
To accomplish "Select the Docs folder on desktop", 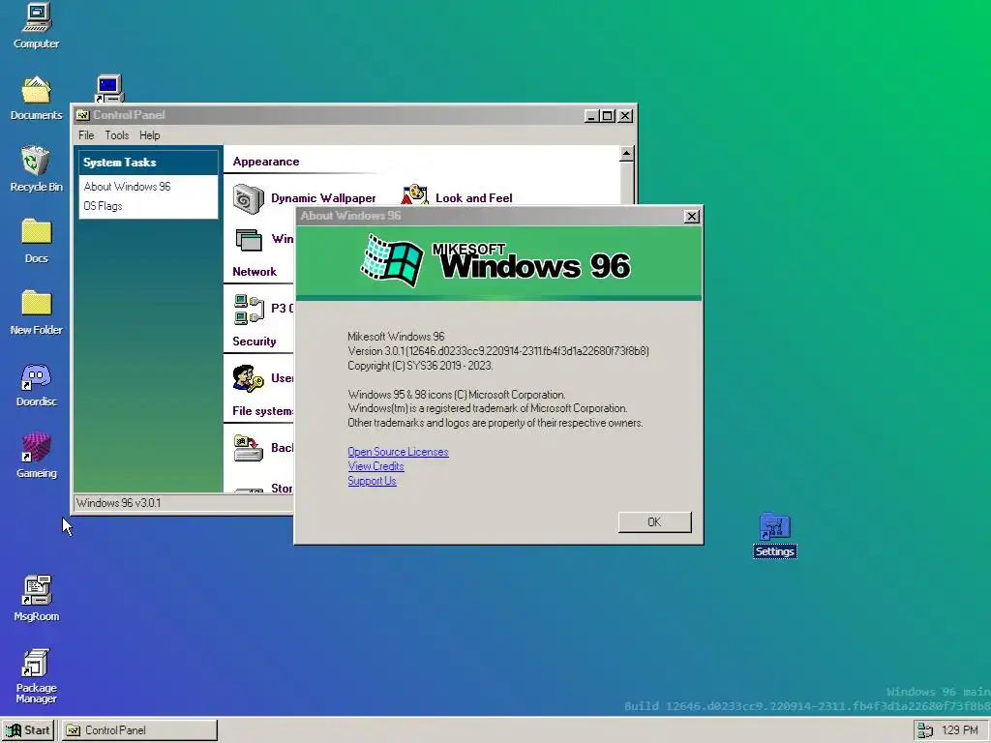I will click(37, 241).
